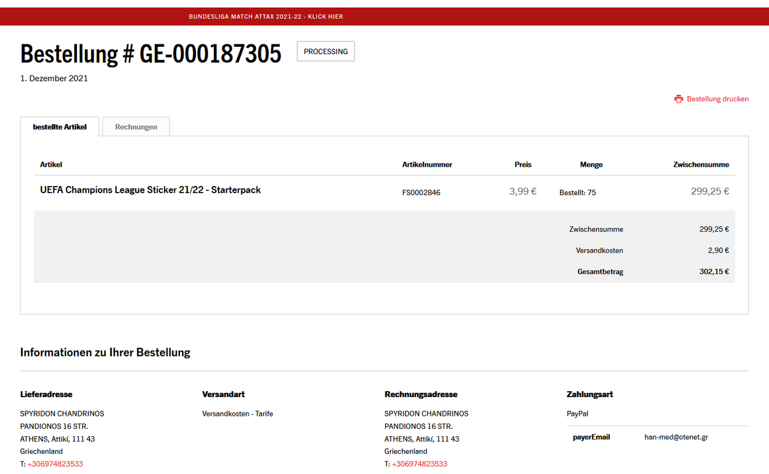This screenshot has width=769, height=474.
Task: Click article number FS0002846
Action: [x=421, y=193]
